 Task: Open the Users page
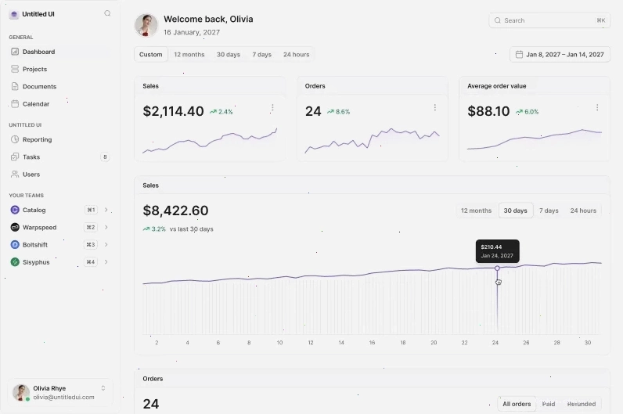59,175
